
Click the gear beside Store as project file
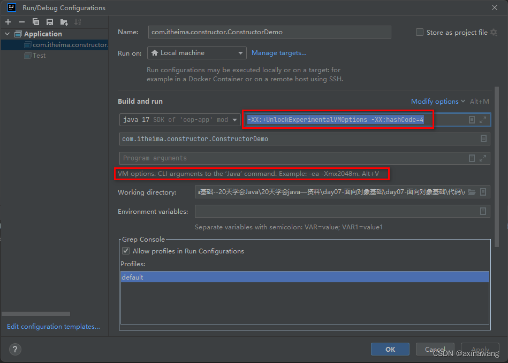(494, 32)
